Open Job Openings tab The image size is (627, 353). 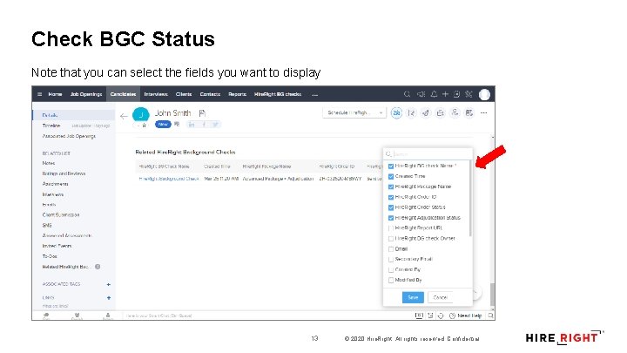(86, 94)
